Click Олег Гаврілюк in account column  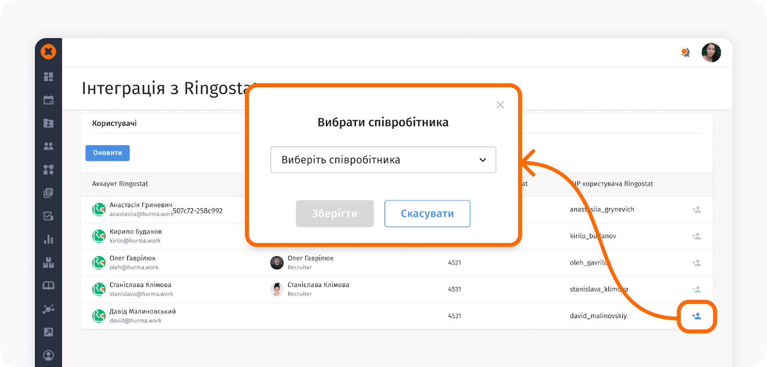pos(132,258)
